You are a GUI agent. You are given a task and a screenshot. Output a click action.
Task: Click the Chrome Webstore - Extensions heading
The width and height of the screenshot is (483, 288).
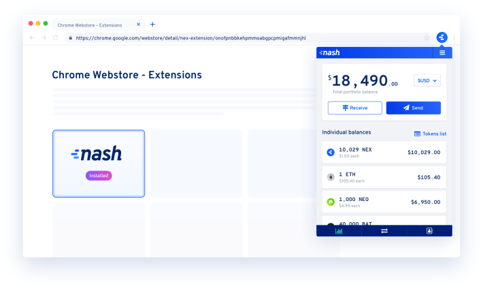127,75
